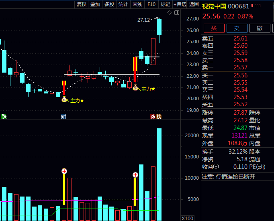Activate the 画线 drawing tool

(x=137, y=4)
